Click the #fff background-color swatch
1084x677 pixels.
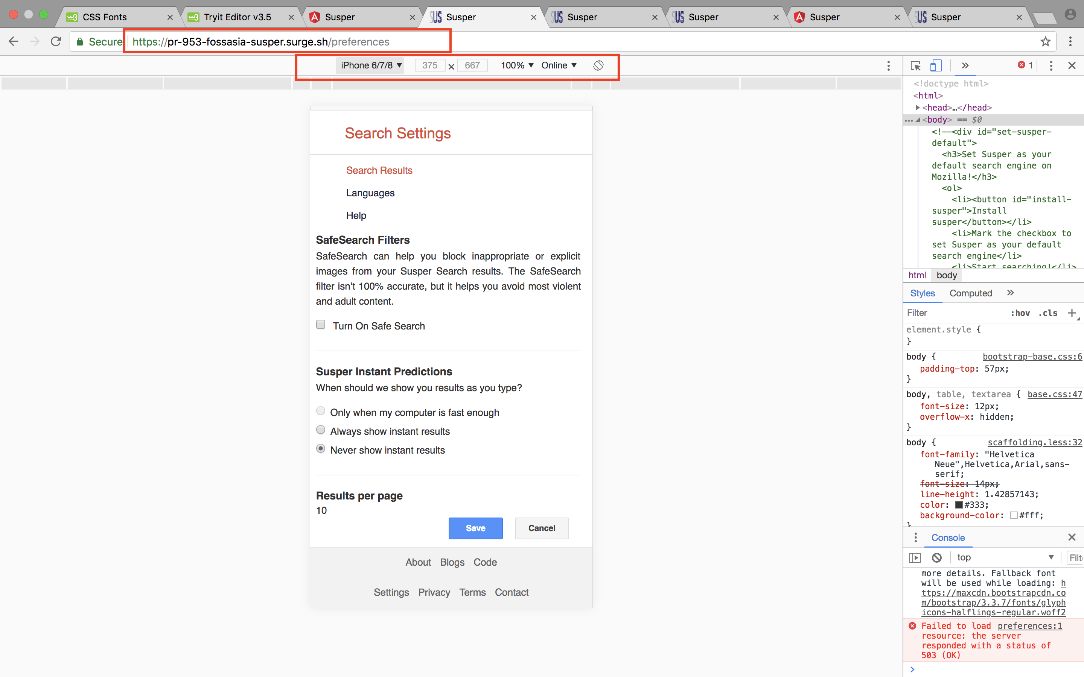click(x=1014, y=516)
